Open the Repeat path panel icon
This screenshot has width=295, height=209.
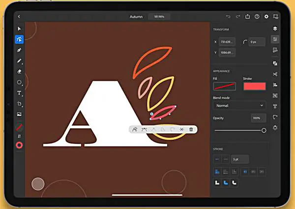click(x=275, y=117)
